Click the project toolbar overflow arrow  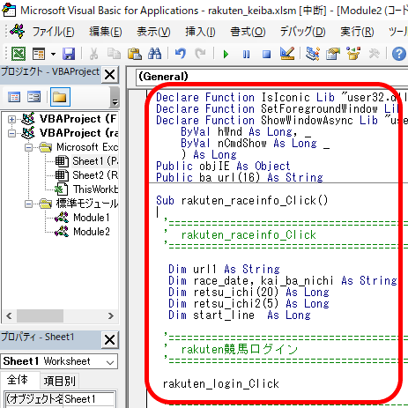click(x=115, y=102)
